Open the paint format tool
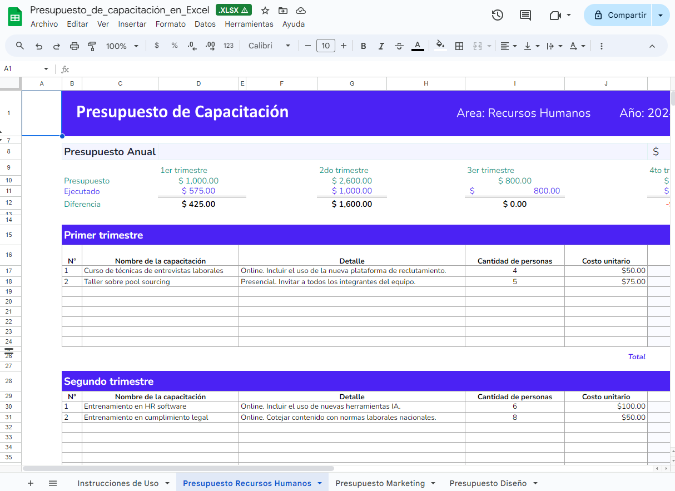This screenshot has width=675, height=491. click(x=92, y=46)
